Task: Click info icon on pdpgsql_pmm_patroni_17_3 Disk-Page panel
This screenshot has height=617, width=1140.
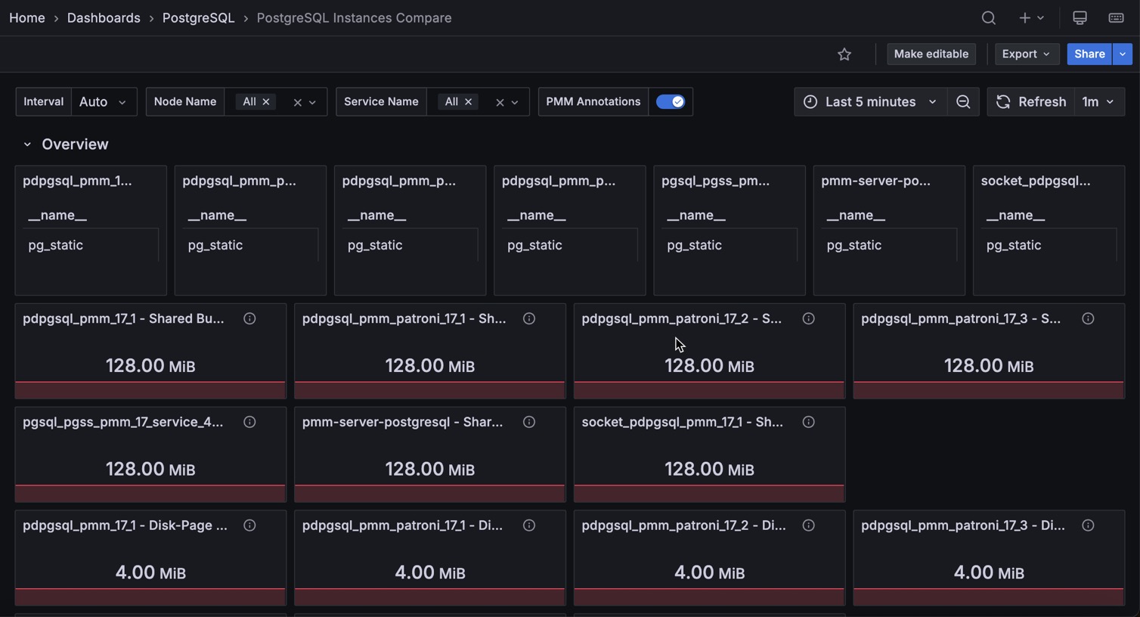Action: [x=1088, y=526]
